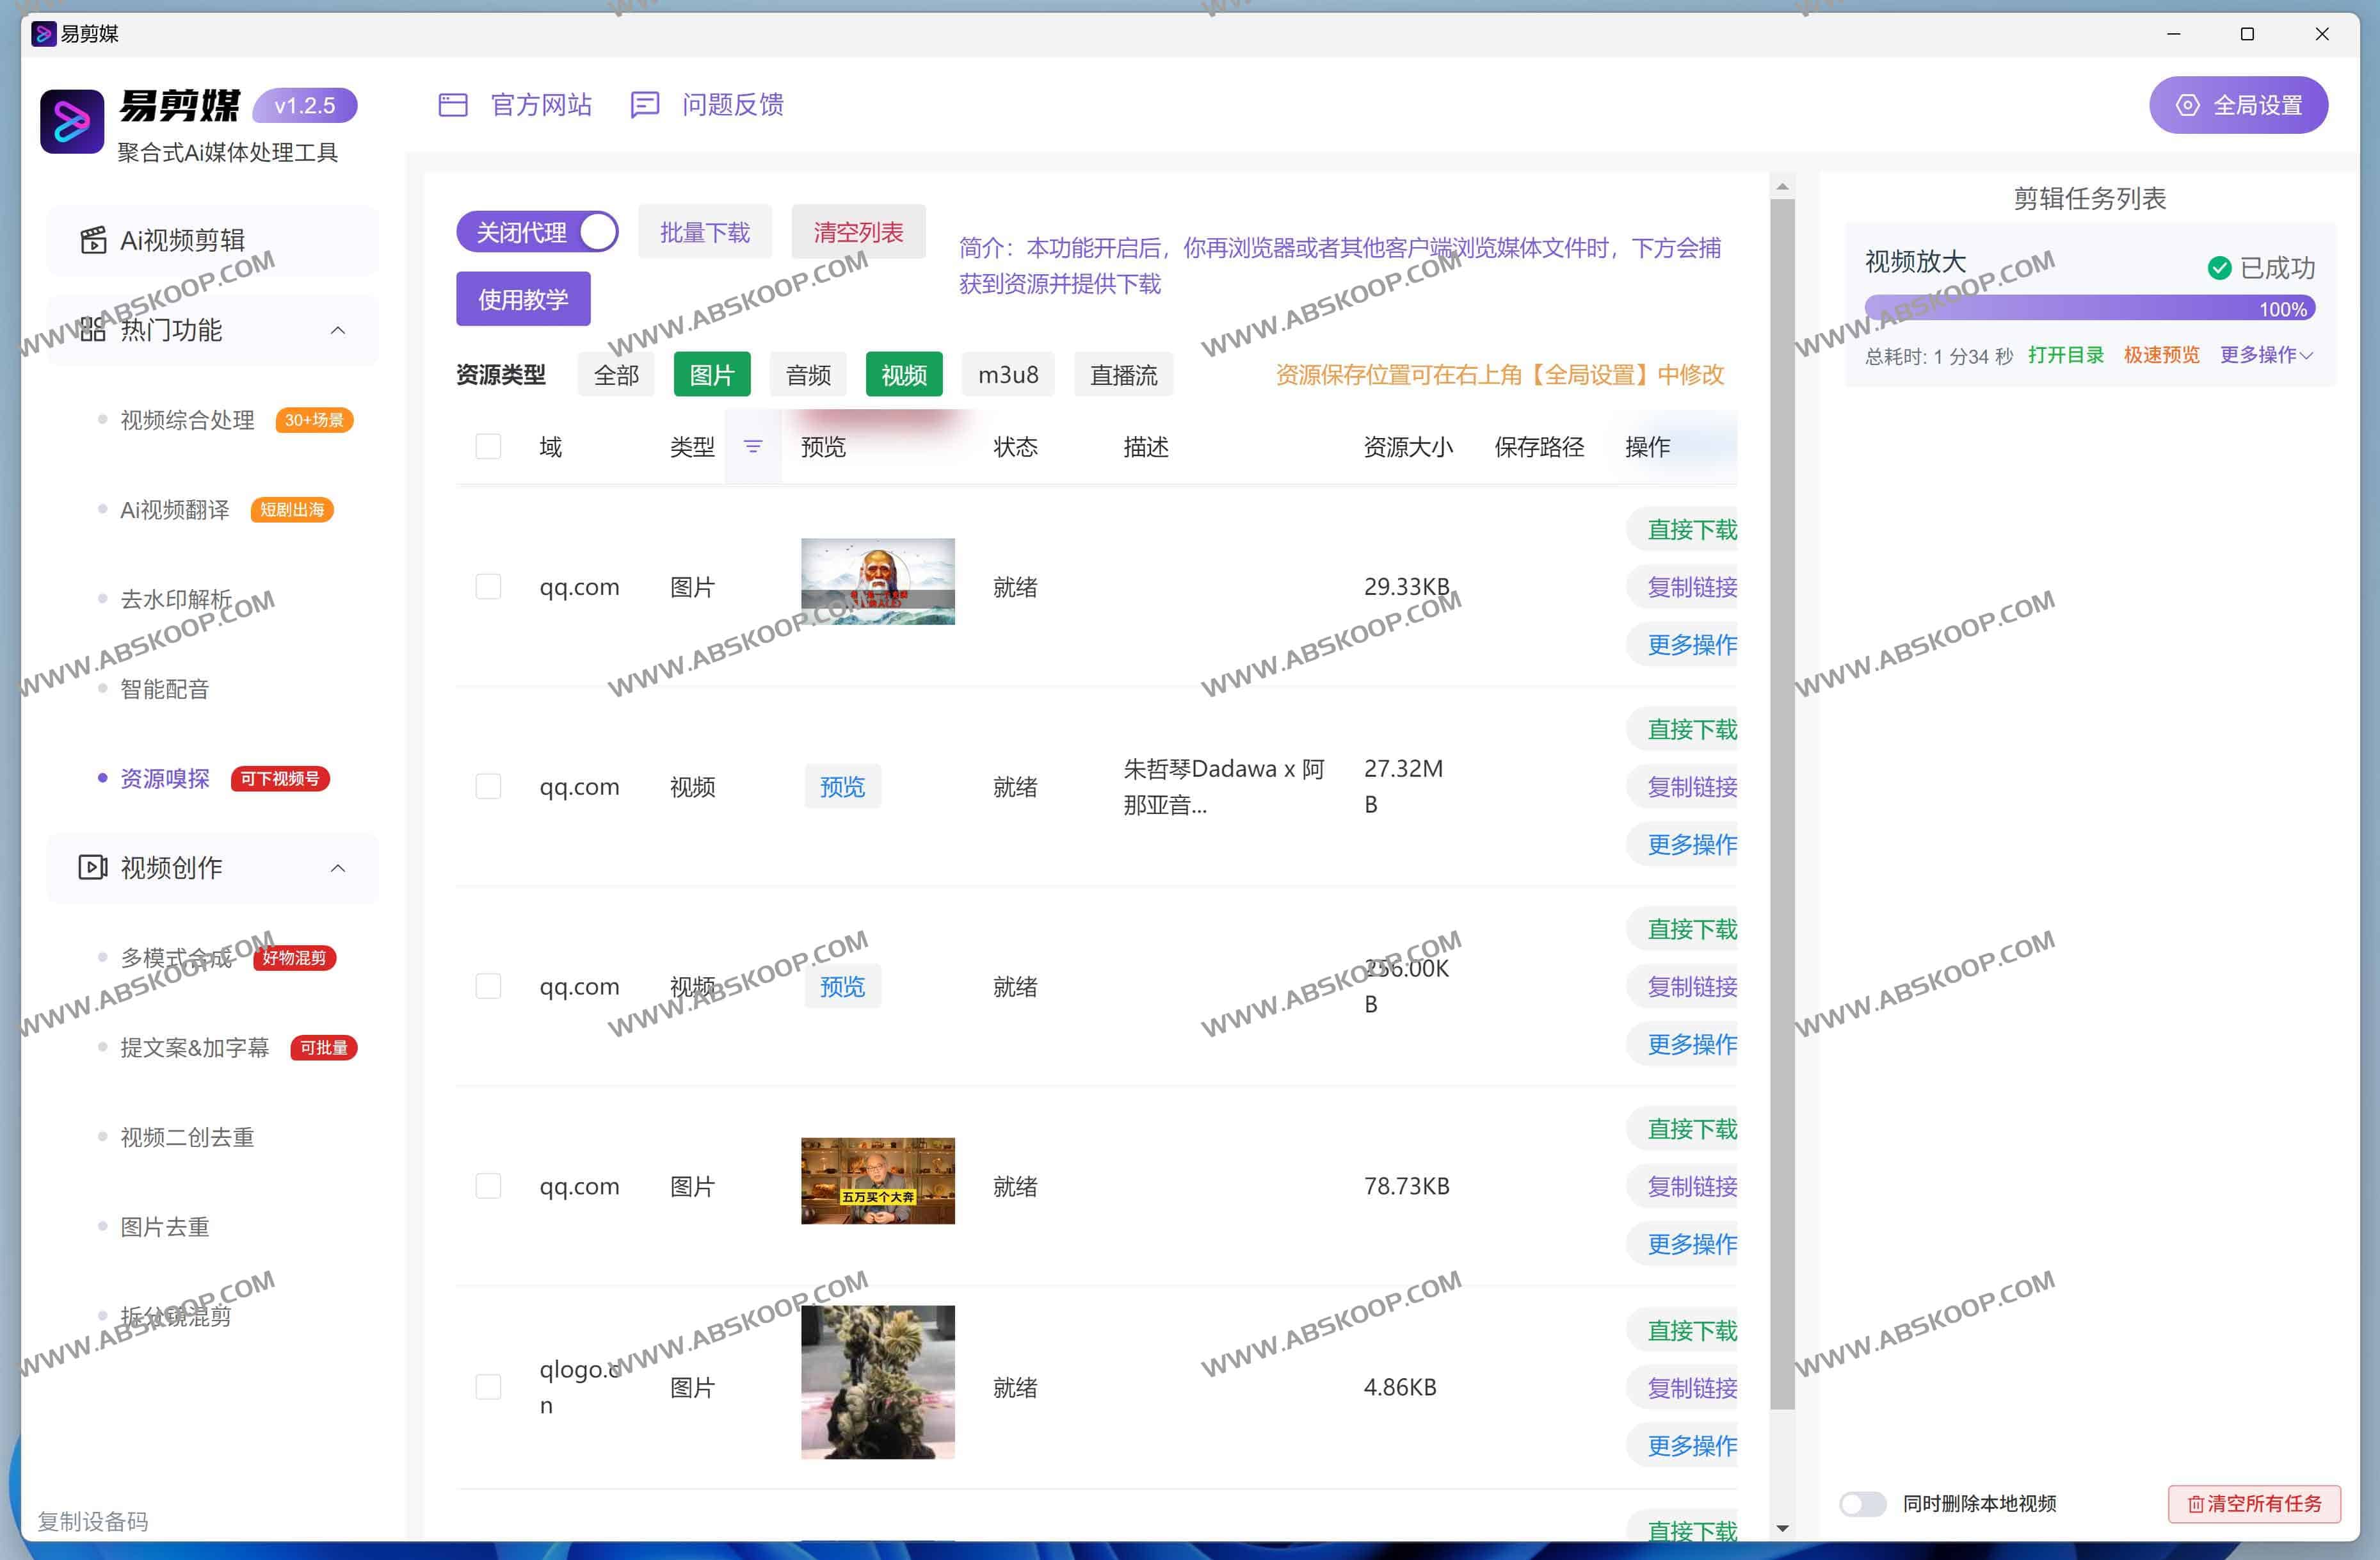Open 去水印解析 in sidebar
Viewport: 2380px width, 1560px height.
click(x=176, y=598)
